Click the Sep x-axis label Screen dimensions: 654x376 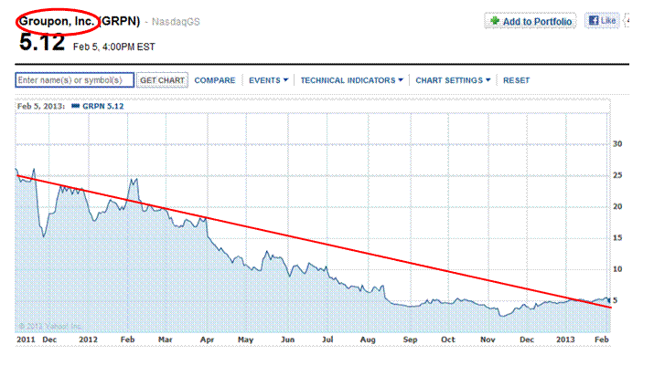coord(410,339)
